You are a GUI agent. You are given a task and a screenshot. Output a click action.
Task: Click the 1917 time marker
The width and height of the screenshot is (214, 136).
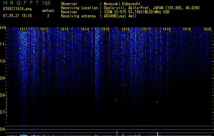[146, 29]
